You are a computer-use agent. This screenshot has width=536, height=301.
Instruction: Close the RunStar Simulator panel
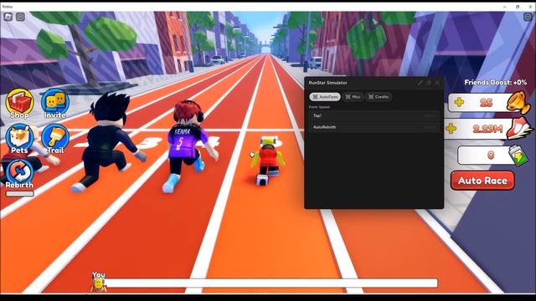(437, 83)
